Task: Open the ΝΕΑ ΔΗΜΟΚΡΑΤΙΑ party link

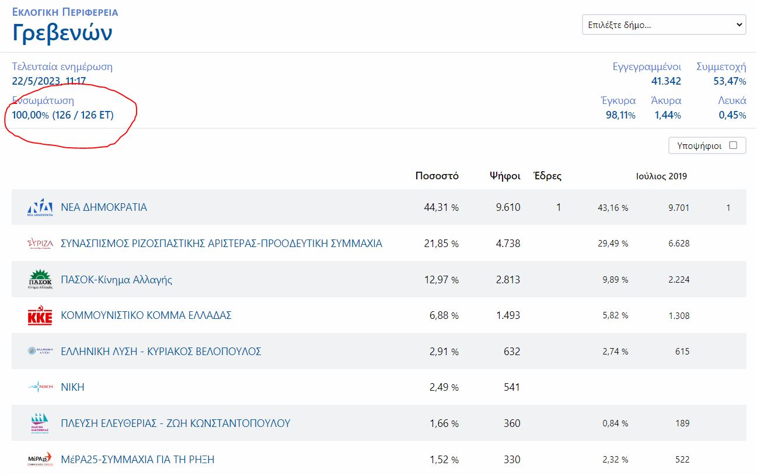Action: pyautogui.click(x=104, y=207)
